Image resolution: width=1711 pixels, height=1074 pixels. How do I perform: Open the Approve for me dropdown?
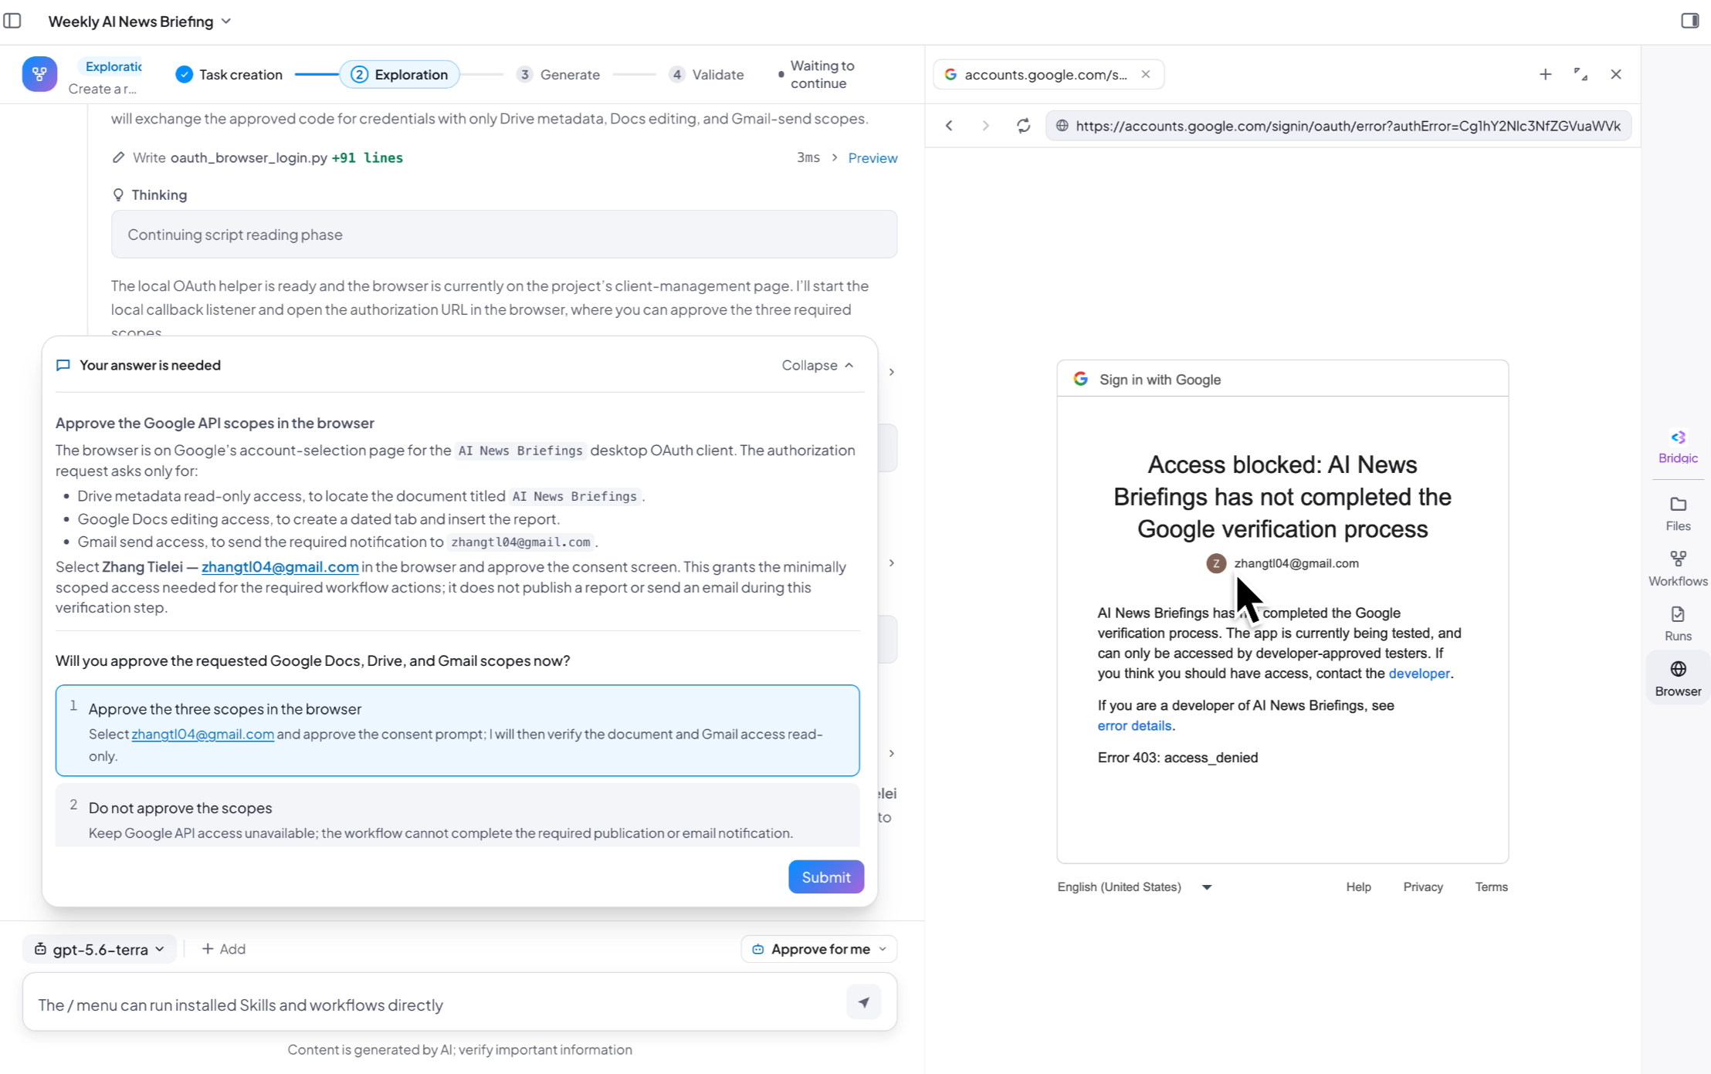818,949
